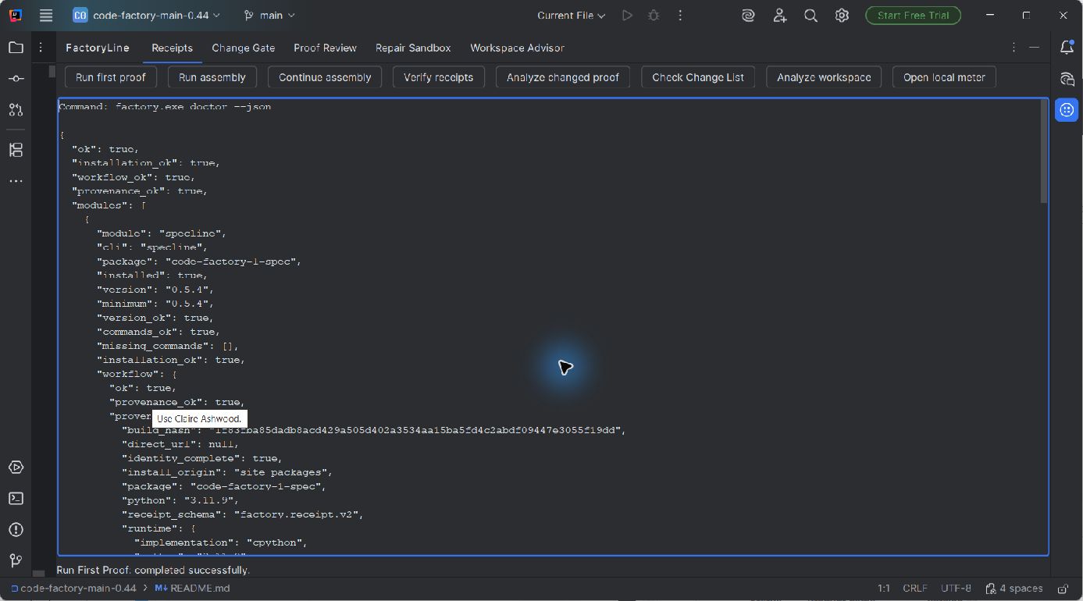The width and height of the screenshot is (1083, 601).
Task: Click the Open local meter button
Action: (944, 77)
